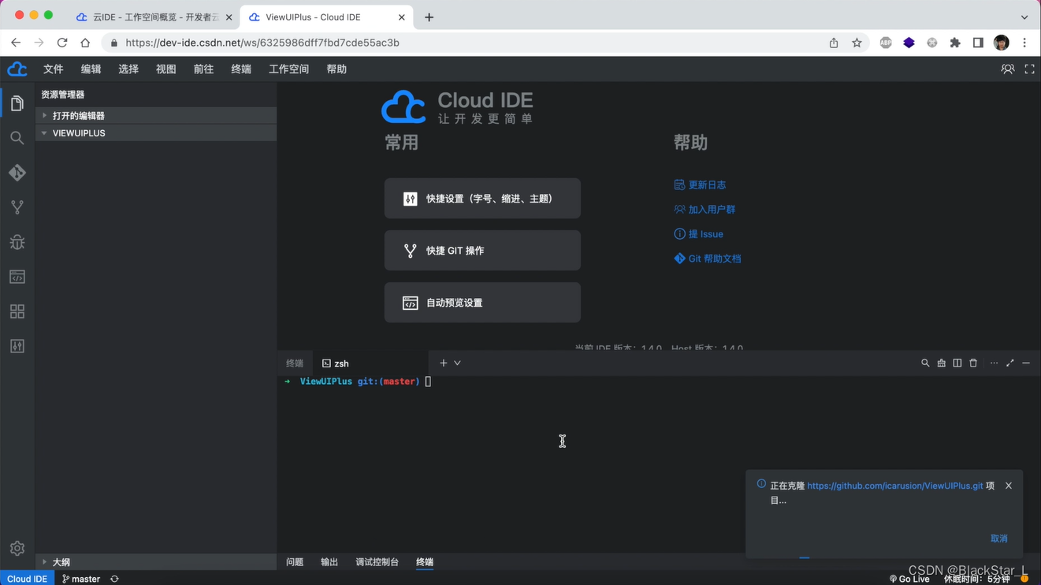Viewport: 1041px width, 585px height.
Task: Search within the terminal panel
Action: click(925, 363)
